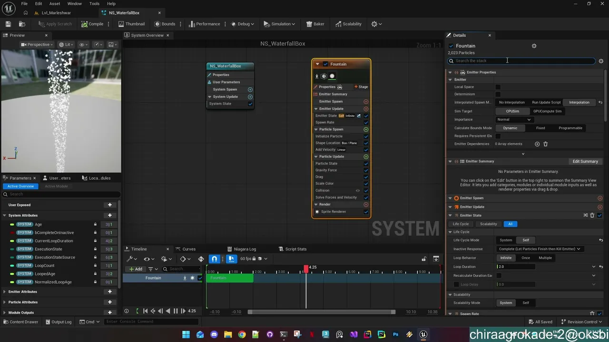Disable the Gravity Force module checkbox
This screenshot has width=609, height=342.
pos(366,170)
